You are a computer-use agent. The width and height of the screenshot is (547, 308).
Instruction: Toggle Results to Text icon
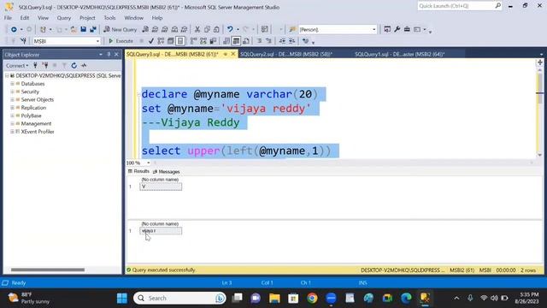point(226,41)
